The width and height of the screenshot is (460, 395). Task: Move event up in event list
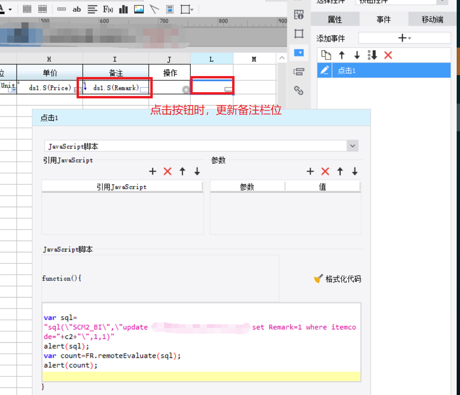coord(342,55)
